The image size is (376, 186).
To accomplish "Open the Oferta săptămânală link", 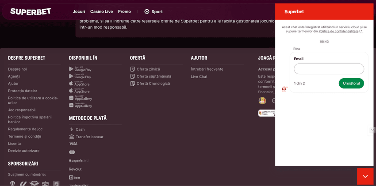I will (x=154, y=76).
